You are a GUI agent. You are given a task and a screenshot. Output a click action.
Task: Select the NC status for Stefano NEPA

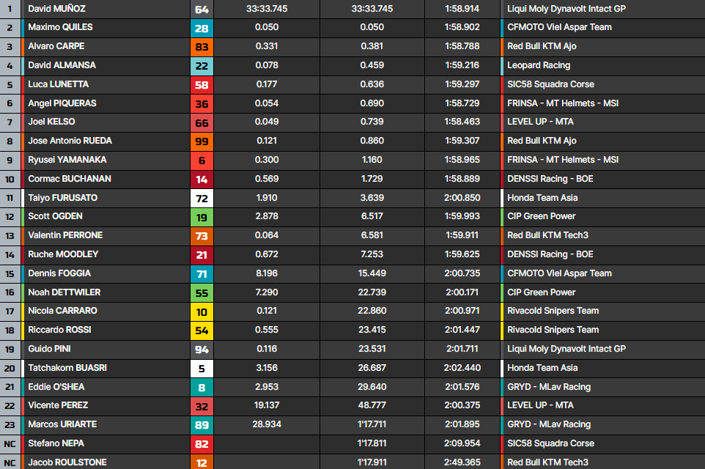coord(10,443)
